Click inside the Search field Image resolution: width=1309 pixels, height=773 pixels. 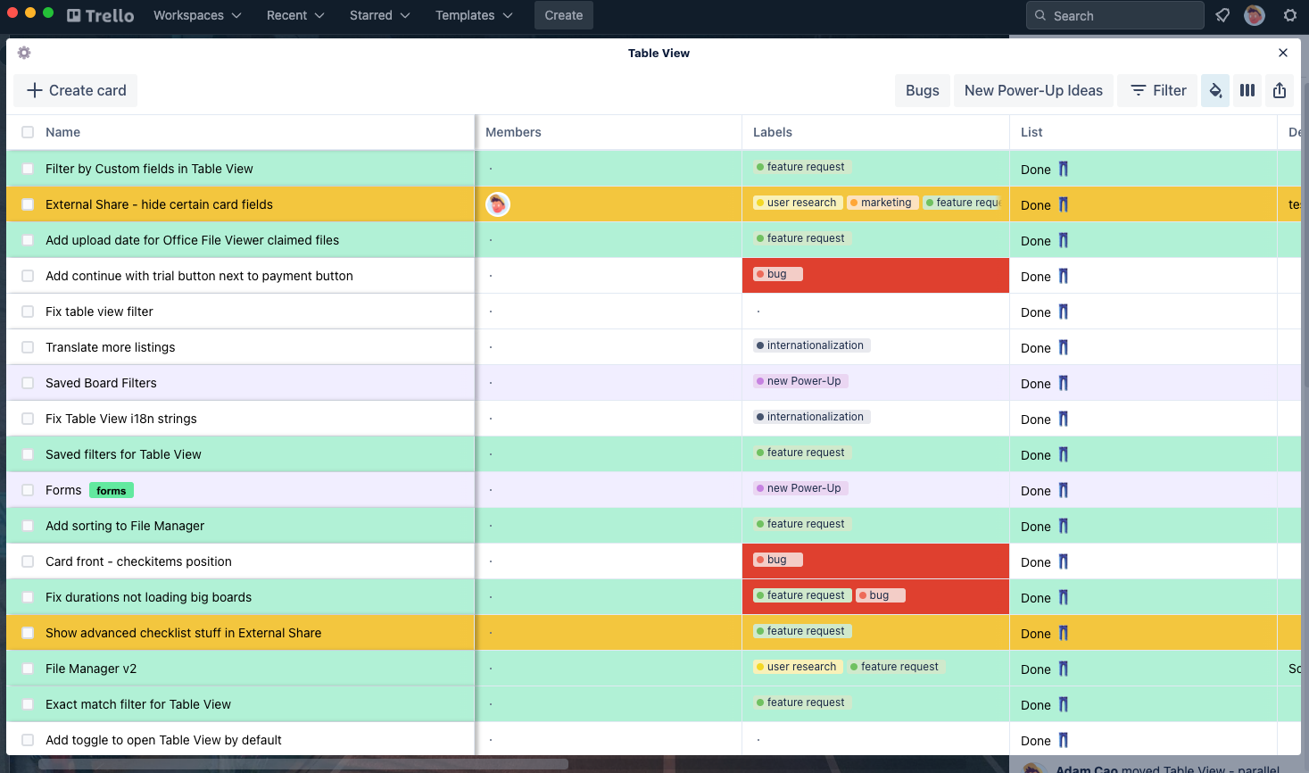pyautogui.click(x=1114, y=15)
